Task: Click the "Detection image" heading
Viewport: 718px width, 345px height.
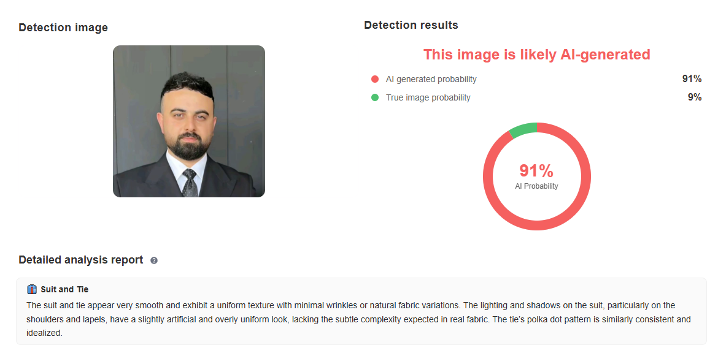Action: [63, 28]
